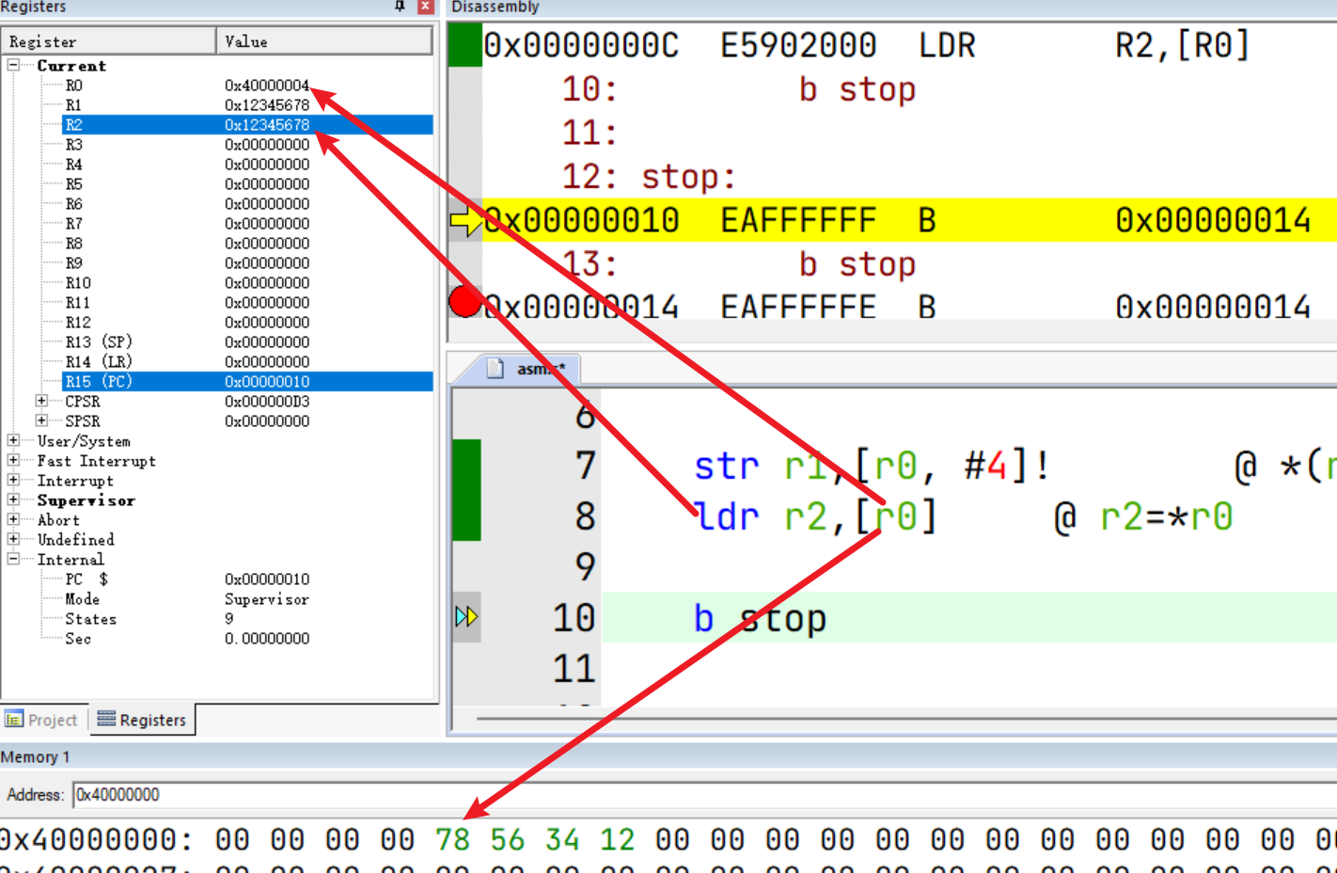
Task: Expand the Interrupt register group
Action: [13, 480]
